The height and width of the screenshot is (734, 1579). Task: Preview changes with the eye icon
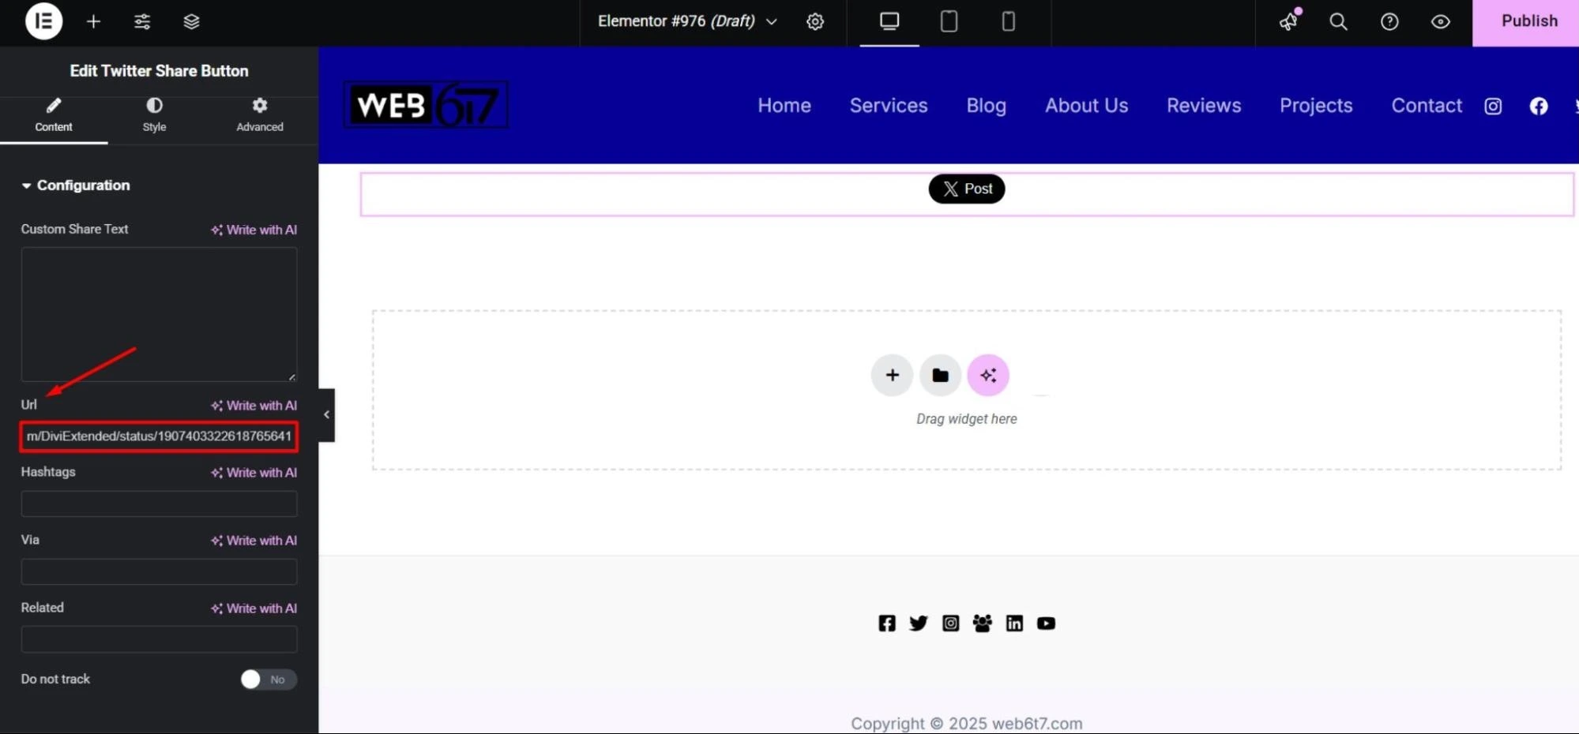[1440, 21]
